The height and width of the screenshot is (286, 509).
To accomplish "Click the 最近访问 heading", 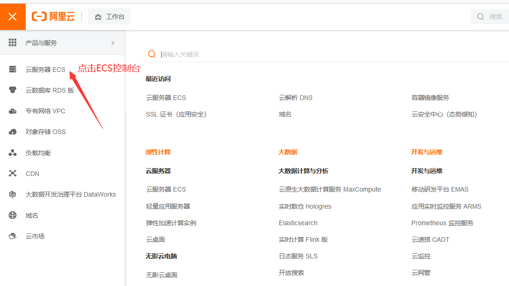I will [x=158, y=79].
